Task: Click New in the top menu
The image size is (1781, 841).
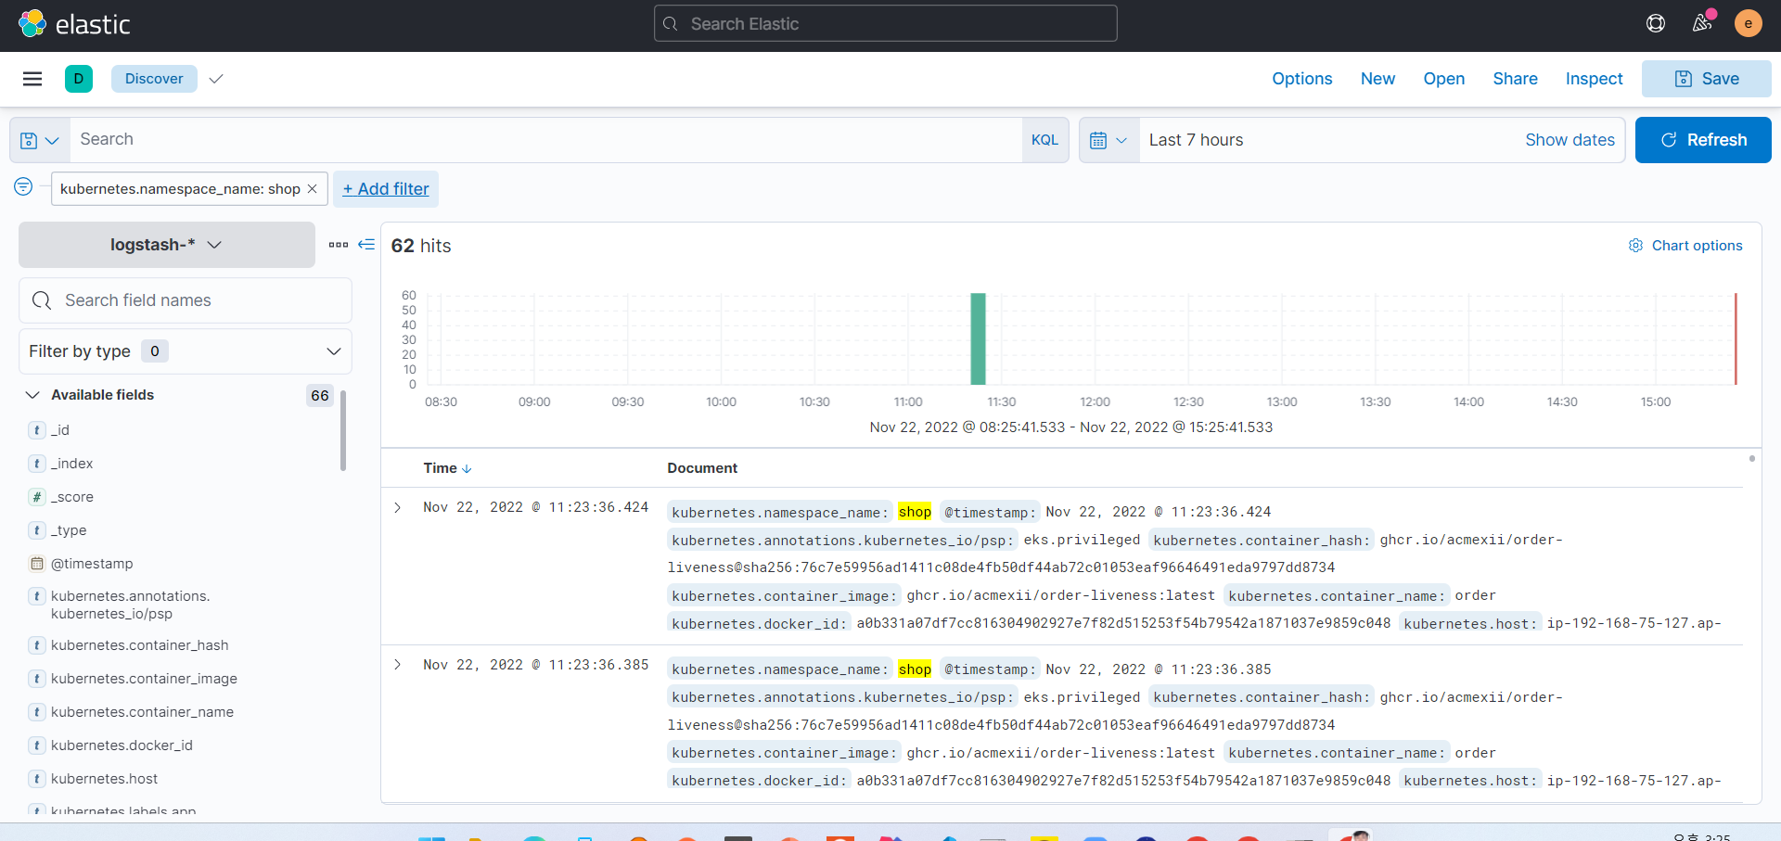Action: click(x=1377, y=79)
